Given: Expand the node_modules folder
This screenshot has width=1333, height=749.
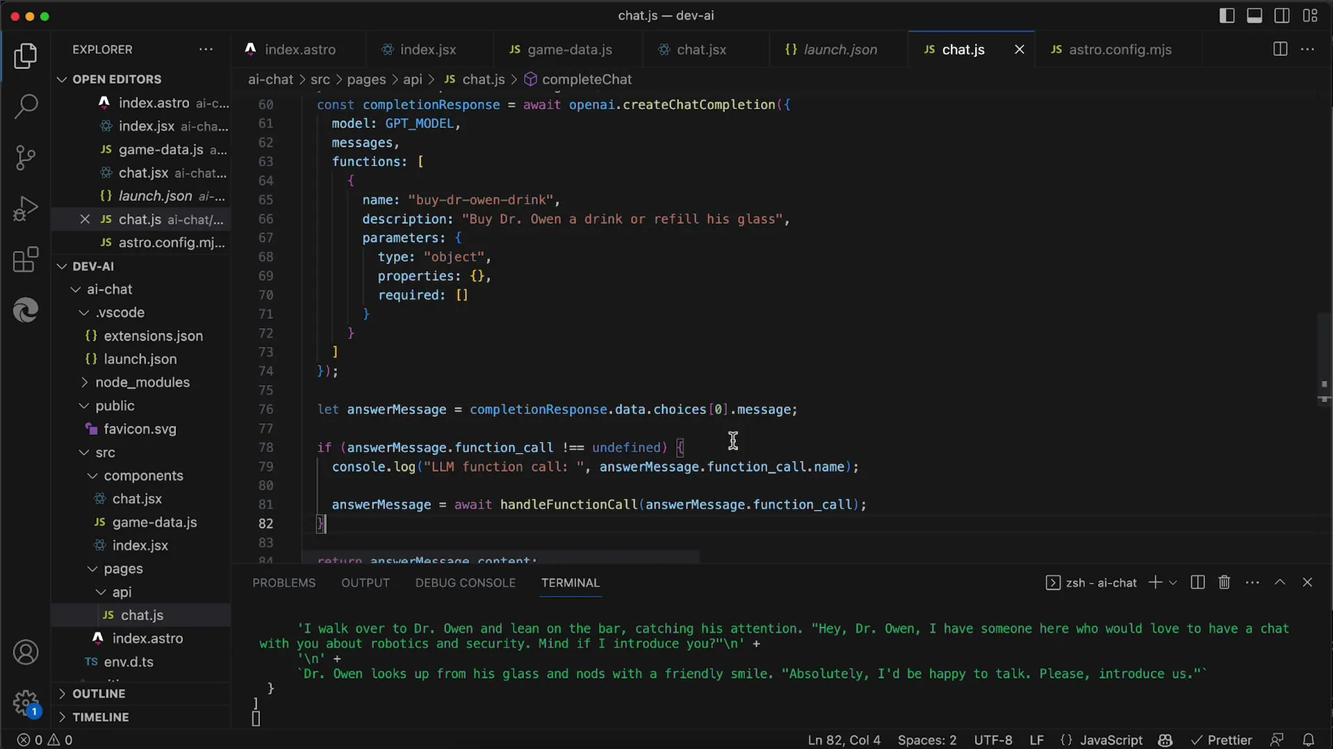Looking at the screenshot, I should [142, 382].
